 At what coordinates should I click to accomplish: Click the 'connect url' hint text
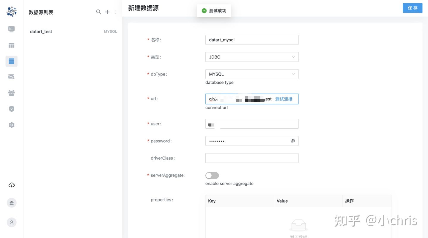216,108
